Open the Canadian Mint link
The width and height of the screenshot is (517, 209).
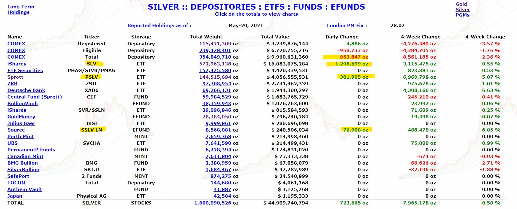(x=26, y=156)
